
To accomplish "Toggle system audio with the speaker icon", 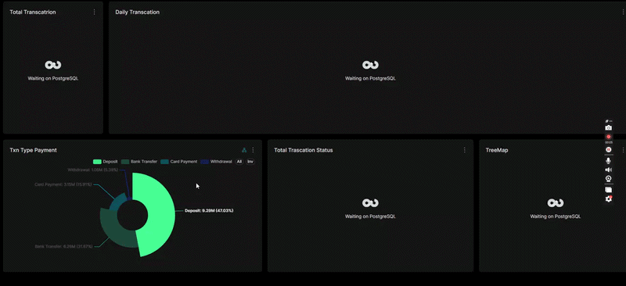I will [609, 170].
